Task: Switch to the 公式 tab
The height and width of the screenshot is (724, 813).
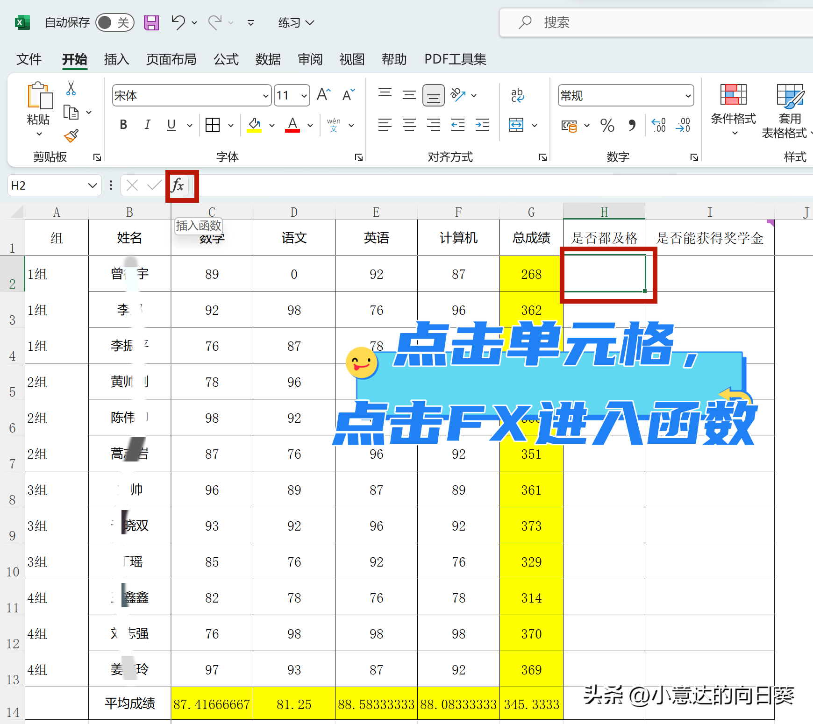Action: 226,59
